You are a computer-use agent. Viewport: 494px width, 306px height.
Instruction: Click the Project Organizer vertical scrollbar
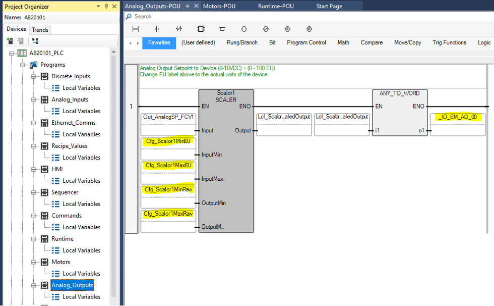point(113,177)
